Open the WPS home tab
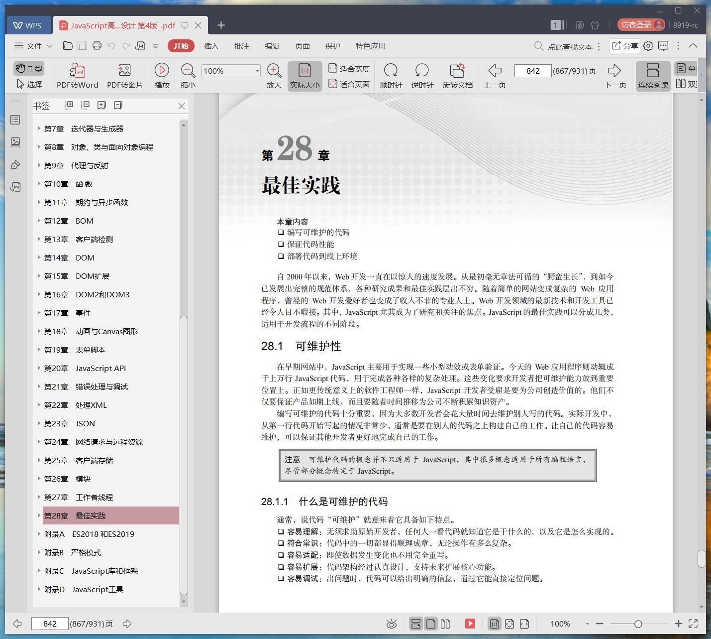Image resolution: width=711 pixels, height=639 pixels. pyautogui.click(x=28, y=25)
